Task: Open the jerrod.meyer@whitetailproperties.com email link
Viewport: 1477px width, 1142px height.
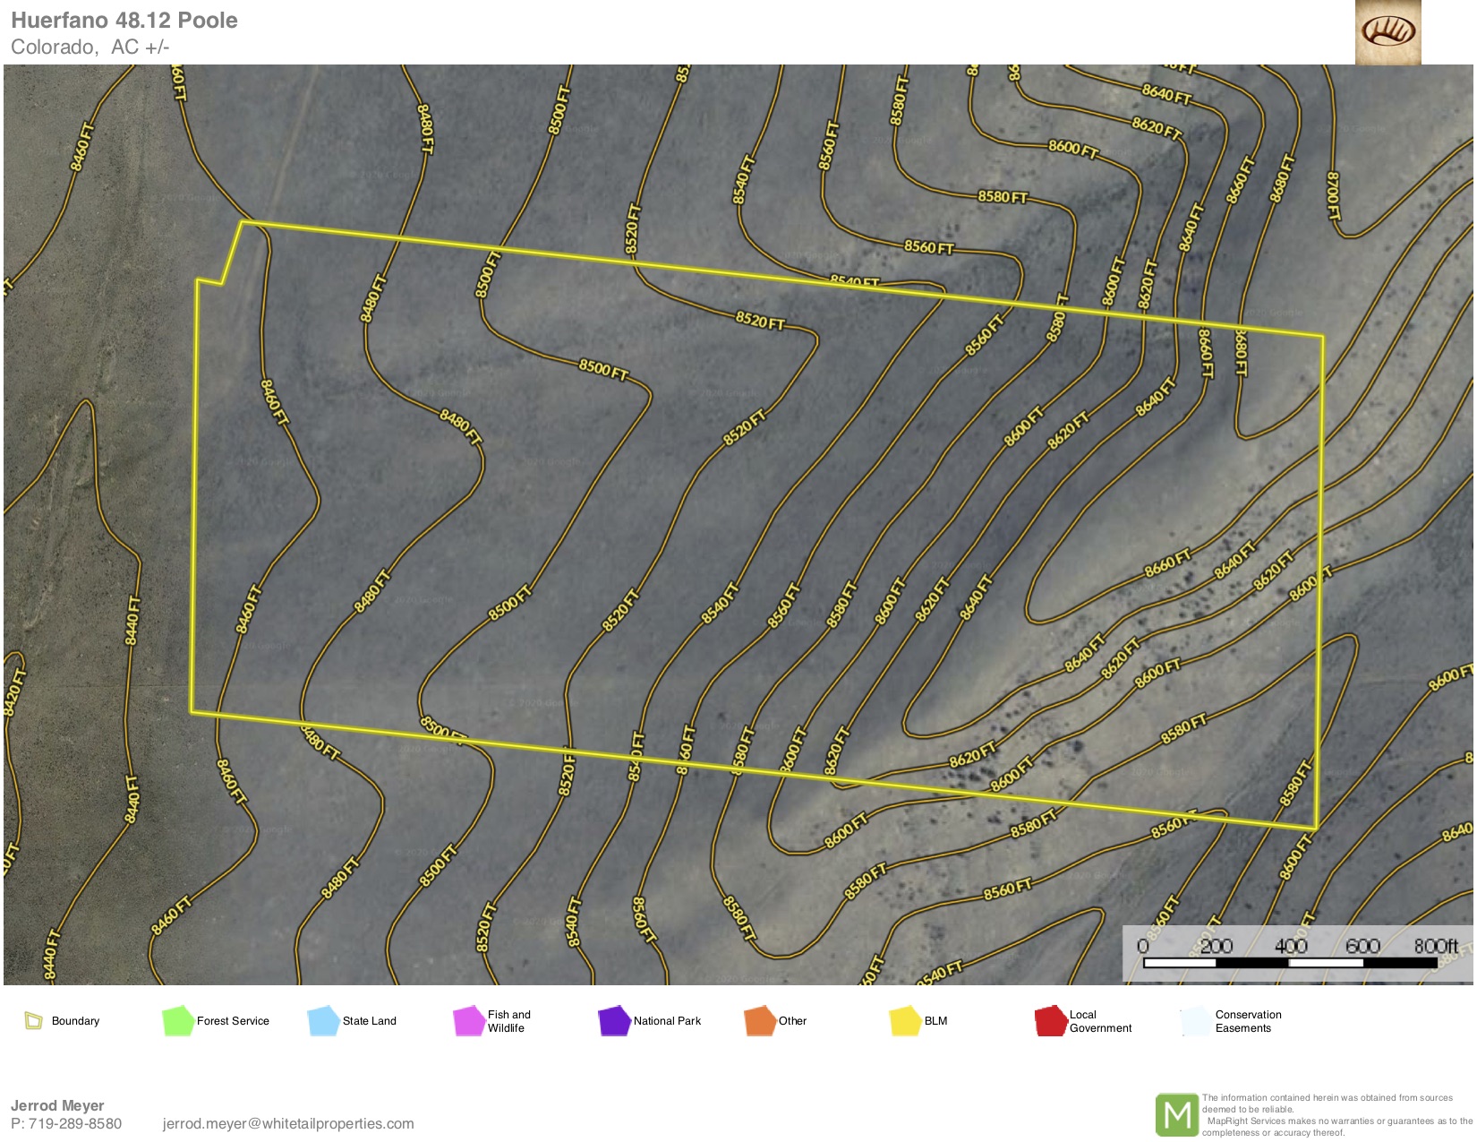Action: coord(288,1123)
